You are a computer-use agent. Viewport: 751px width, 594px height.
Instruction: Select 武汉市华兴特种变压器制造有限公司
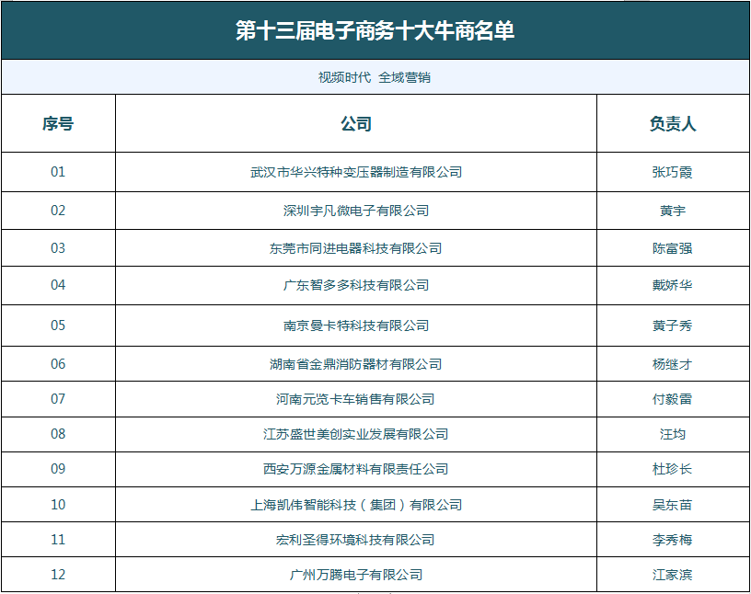click(356, 172)
